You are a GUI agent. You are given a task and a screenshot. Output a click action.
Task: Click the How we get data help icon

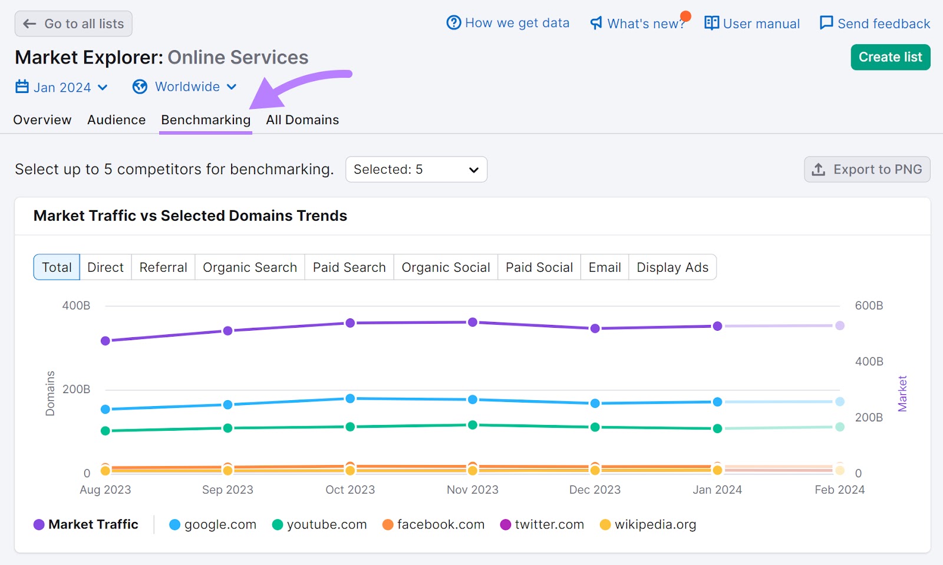point(453,23)
